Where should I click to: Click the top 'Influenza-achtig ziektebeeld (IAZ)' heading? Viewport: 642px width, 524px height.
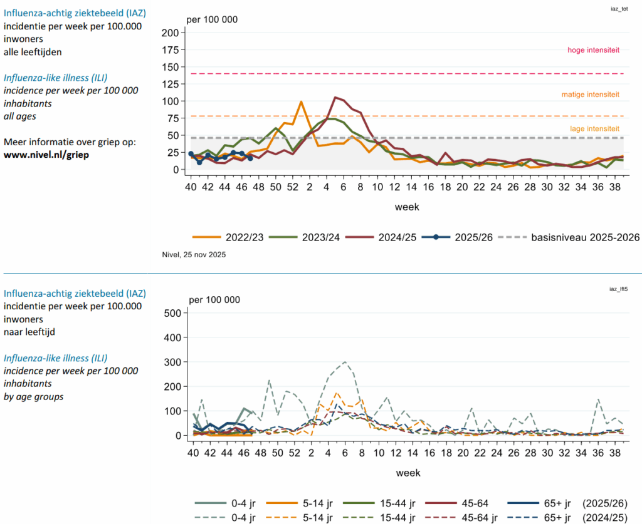tap(75, 13)
